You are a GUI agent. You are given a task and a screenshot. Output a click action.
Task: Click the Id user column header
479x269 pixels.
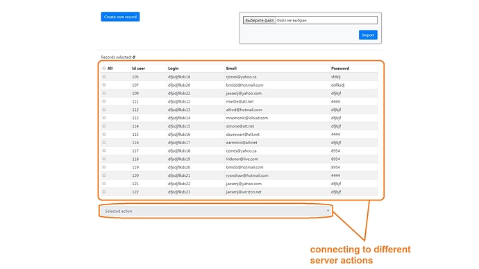138,69
